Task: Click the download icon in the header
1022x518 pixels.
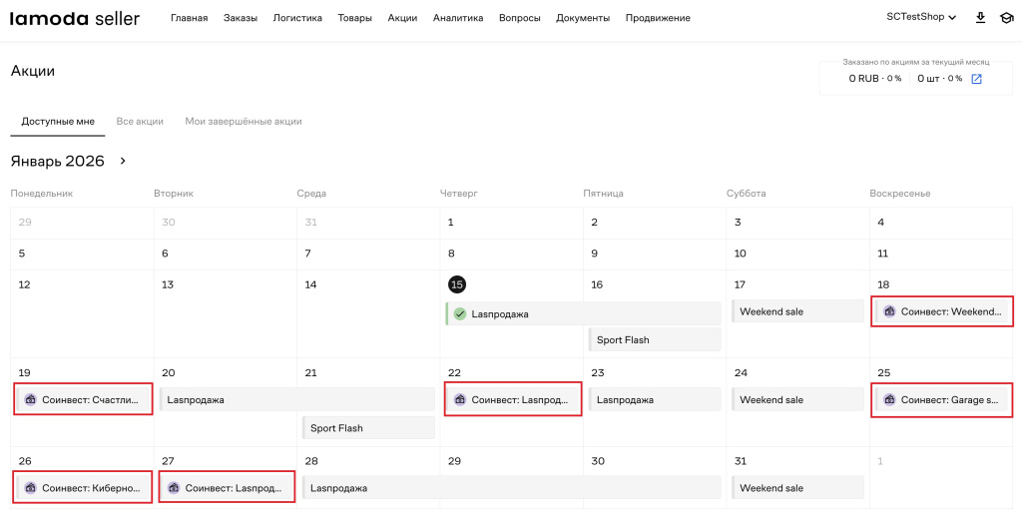Action: (980, 18)
